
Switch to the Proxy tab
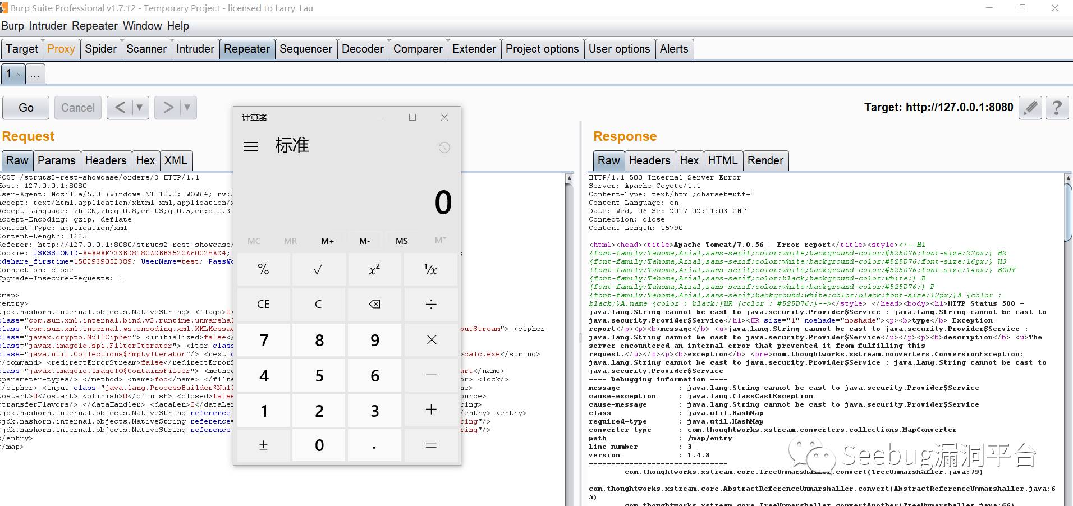[61, 49]
